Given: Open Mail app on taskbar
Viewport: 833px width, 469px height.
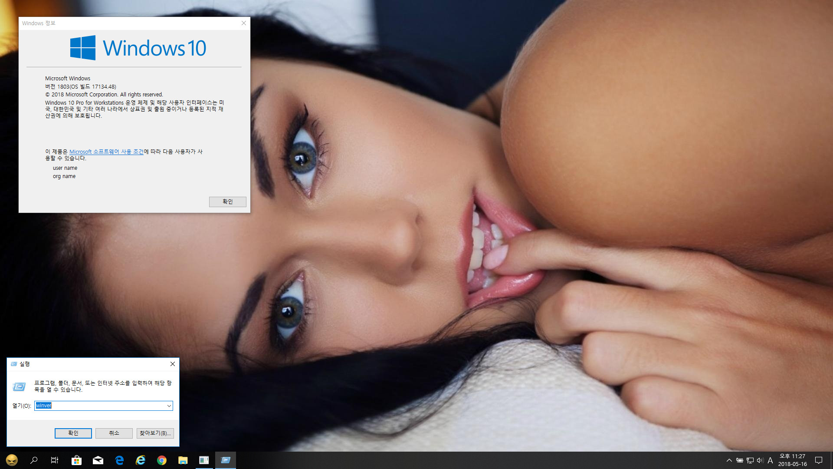Looking at the screenshot, I should tap(98, 460).
